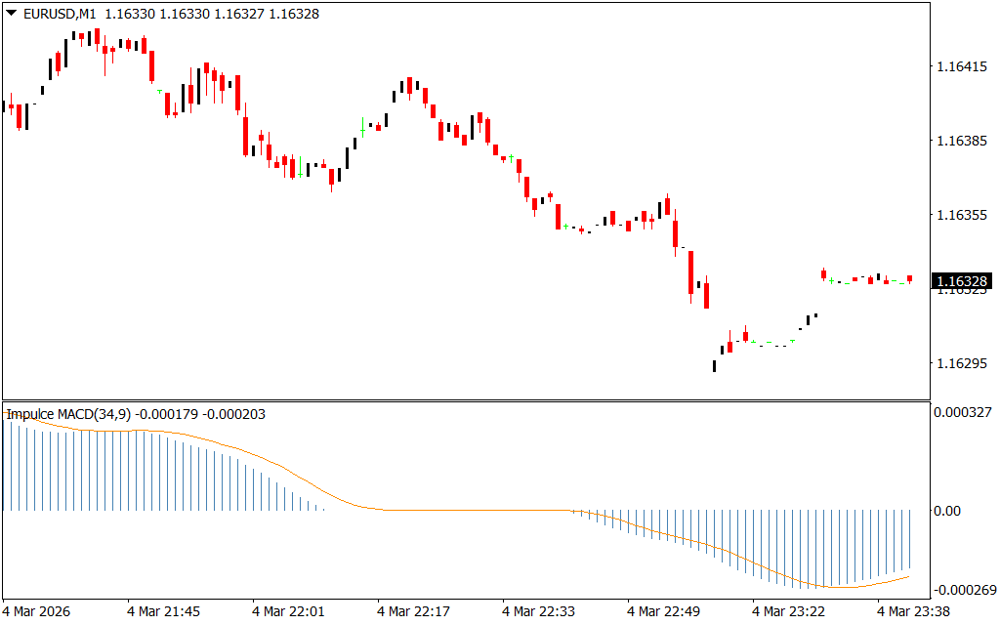This screenshot has width=1000, height=625.
Task: Select the highlighted current price label 1.16328
Action: [963, 282]
